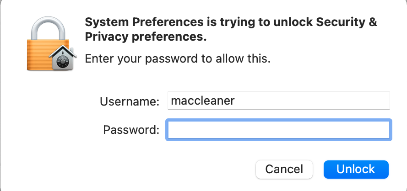The height and width of the screenshot is (191, 407).
Task: Select the empty Password text box
Action: [278, 130]
